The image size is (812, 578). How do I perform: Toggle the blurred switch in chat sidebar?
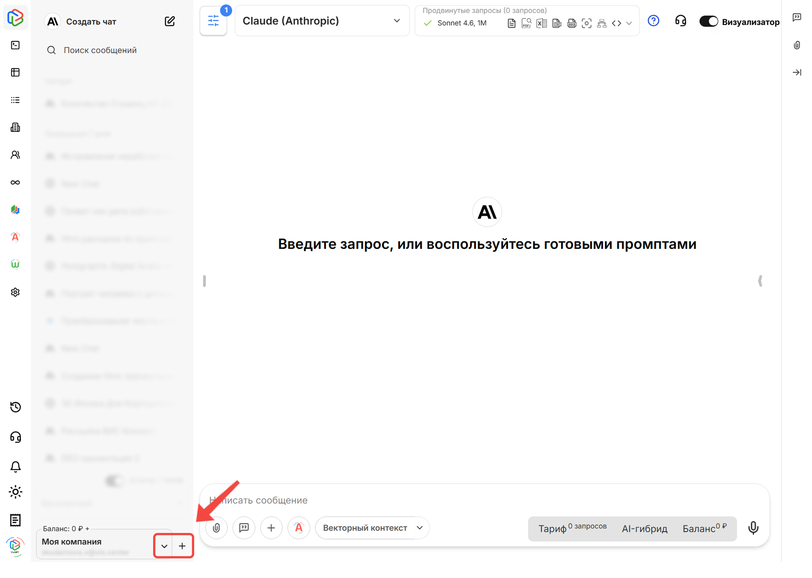pyautogui.click(x=114, y=481)
